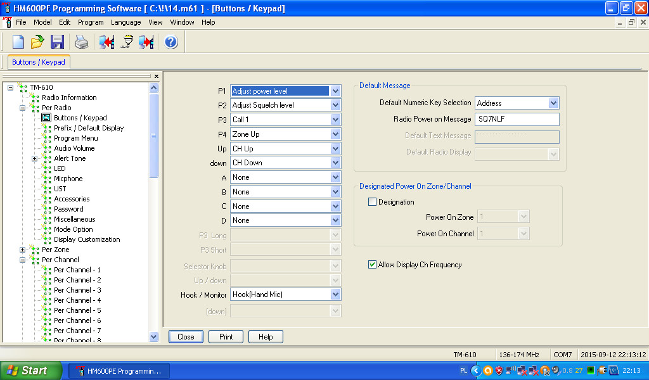Open the File menu
This screenshot has height=380, width=649.
(21, 22)
